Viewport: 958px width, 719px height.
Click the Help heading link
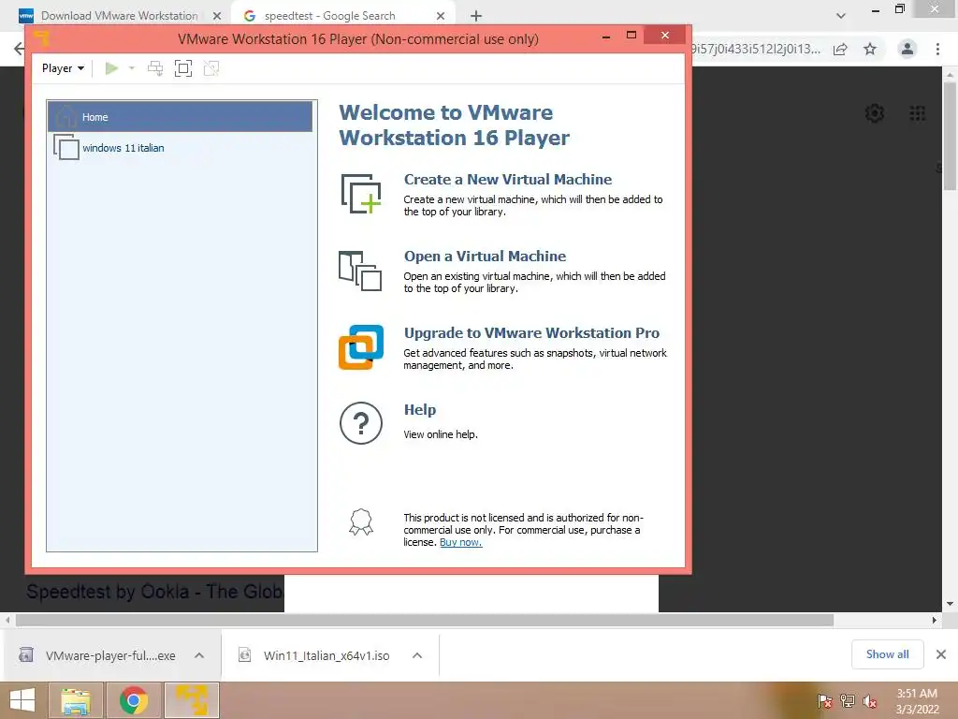[420, 410]
